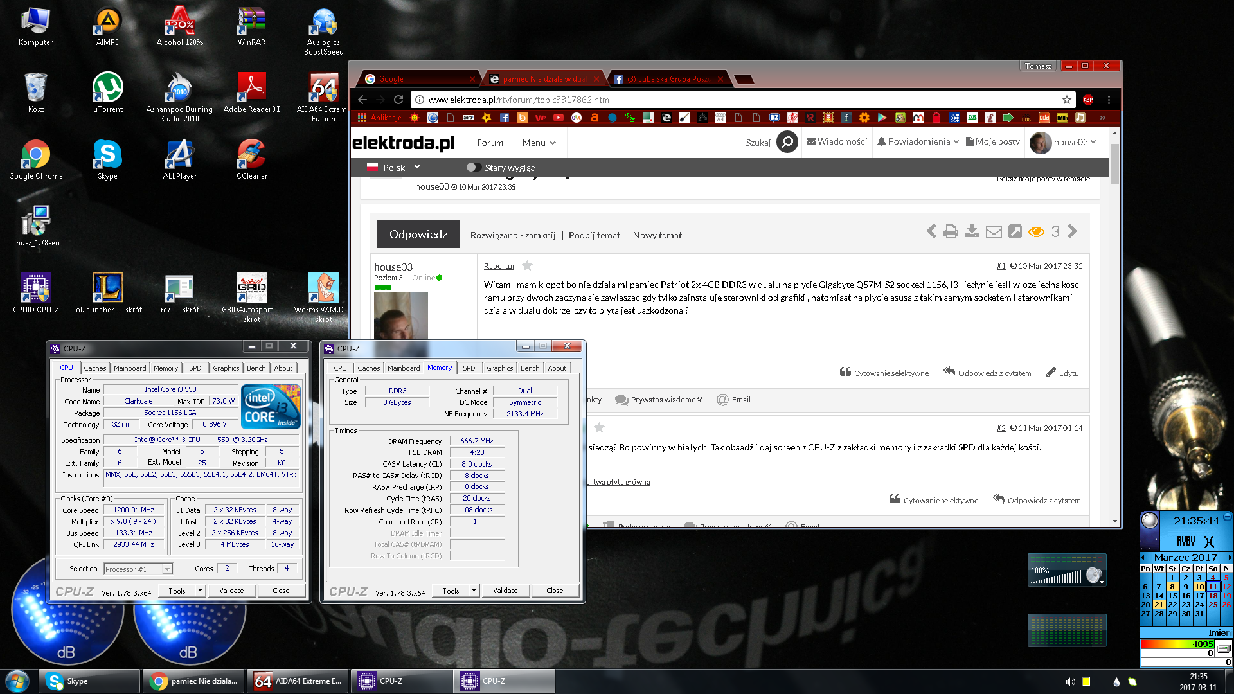Click the Moje posty link
Screen dimensions: 1234x694
993,142
